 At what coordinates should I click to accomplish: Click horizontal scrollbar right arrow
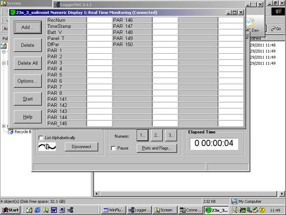[x=282, y=194]
